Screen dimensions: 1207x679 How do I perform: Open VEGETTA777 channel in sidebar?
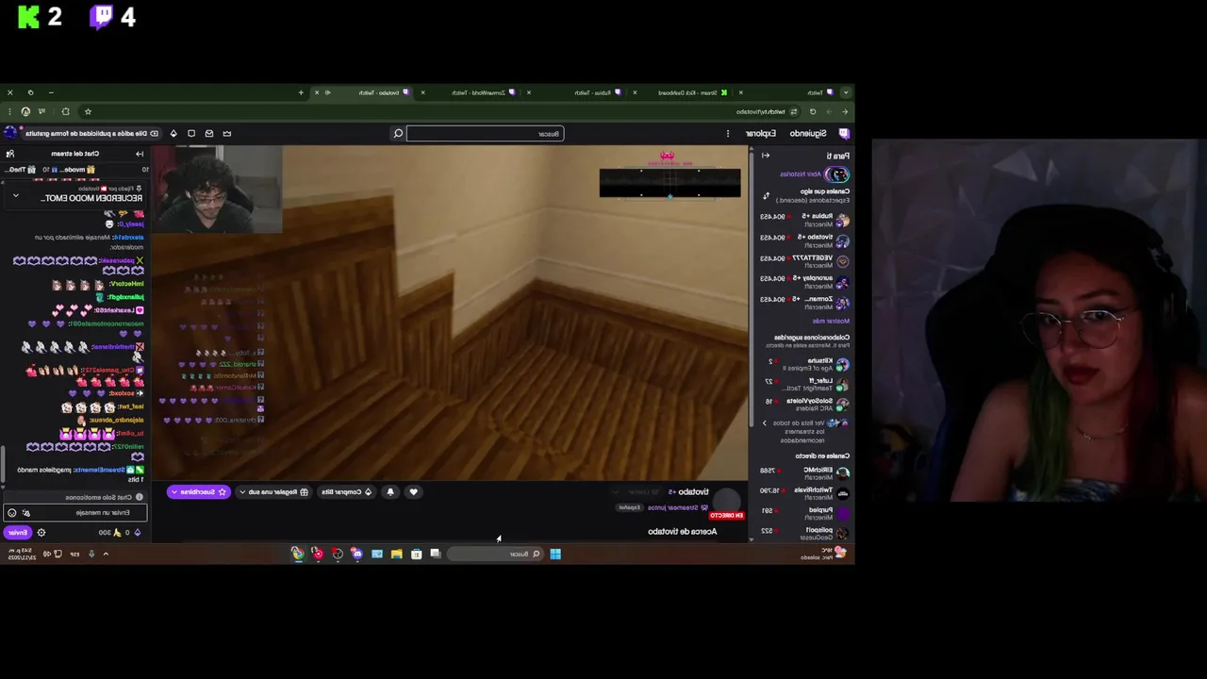(804, 261)
